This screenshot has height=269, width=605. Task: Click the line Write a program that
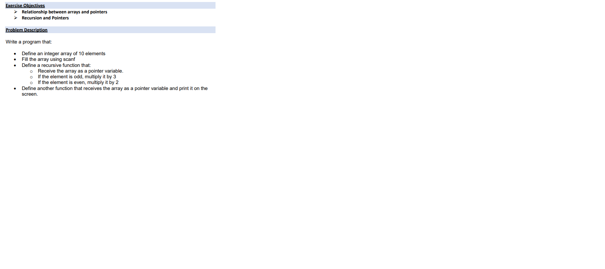(x=29, y=42)
